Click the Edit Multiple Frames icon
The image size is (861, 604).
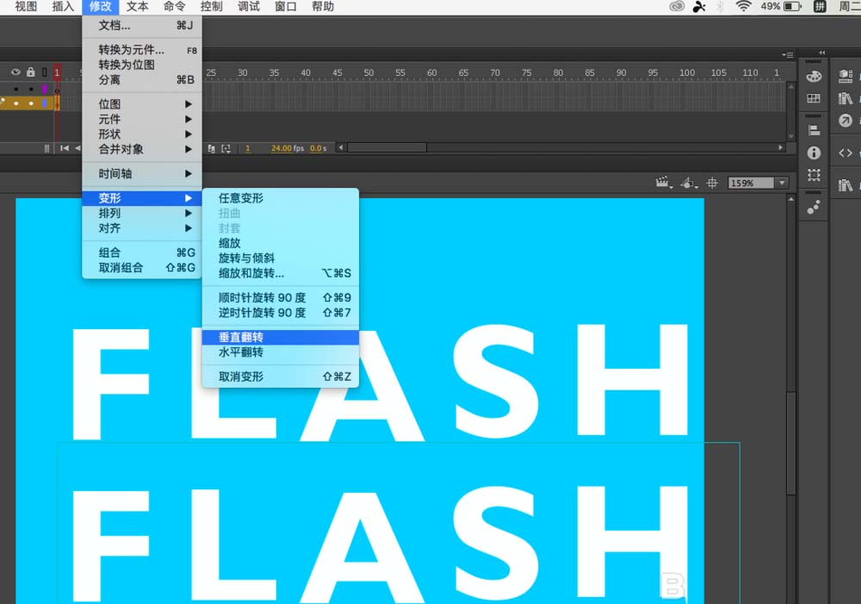[x=212, y=148]
